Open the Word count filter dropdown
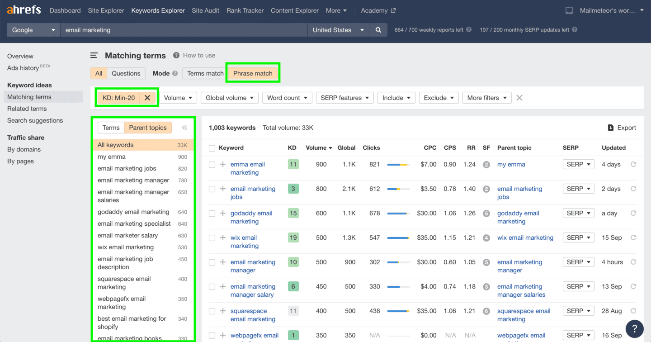The width and height of the screenshot is (651, 342). click(287, 98)
